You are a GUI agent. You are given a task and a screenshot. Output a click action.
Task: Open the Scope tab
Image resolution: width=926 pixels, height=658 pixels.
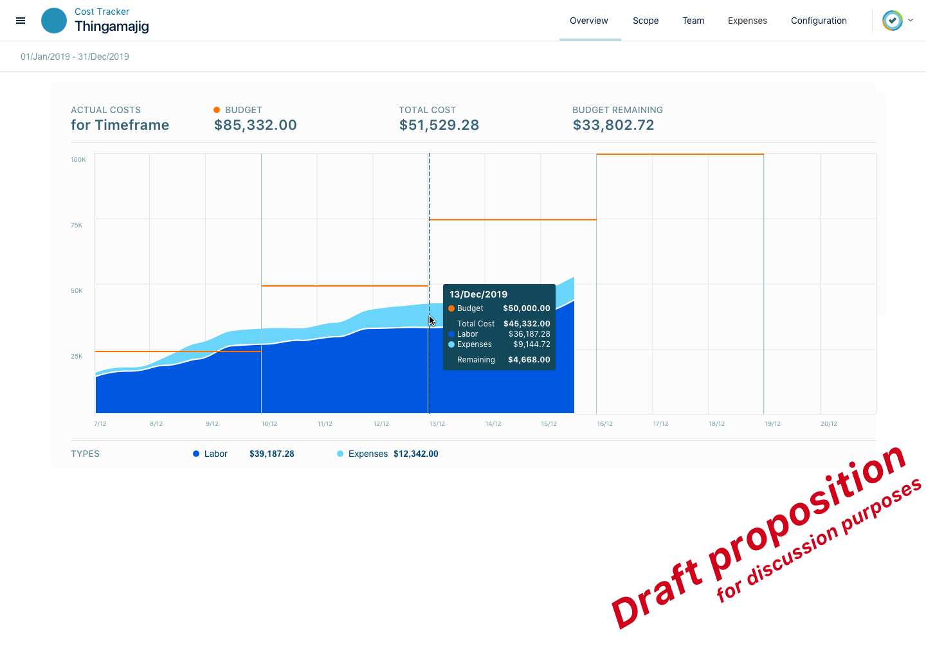(x=645, y=21)
